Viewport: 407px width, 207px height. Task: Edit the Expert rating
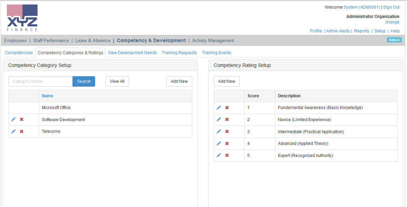(x=219, y=155)
